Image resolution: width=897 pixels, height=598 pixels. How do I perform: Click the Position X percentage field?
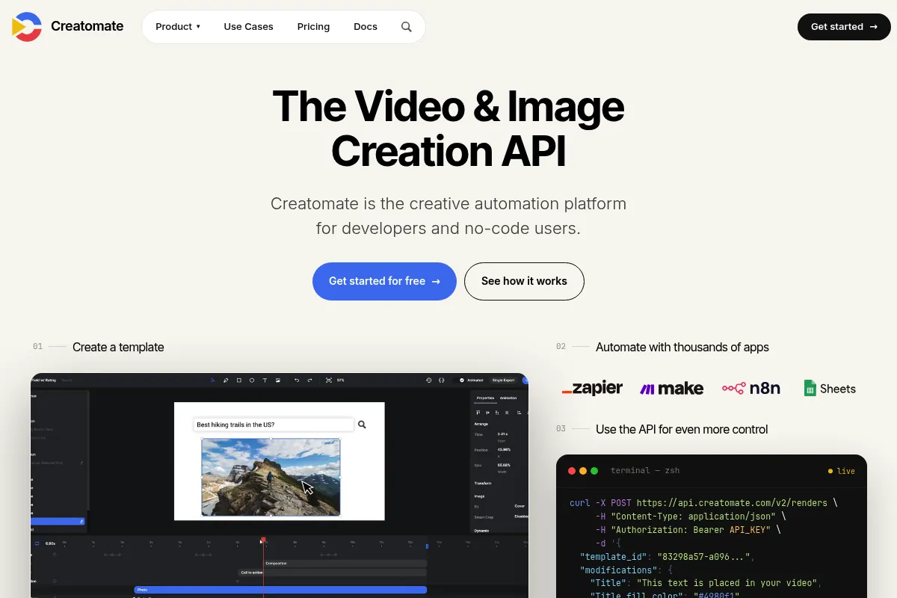click(504, 449)
